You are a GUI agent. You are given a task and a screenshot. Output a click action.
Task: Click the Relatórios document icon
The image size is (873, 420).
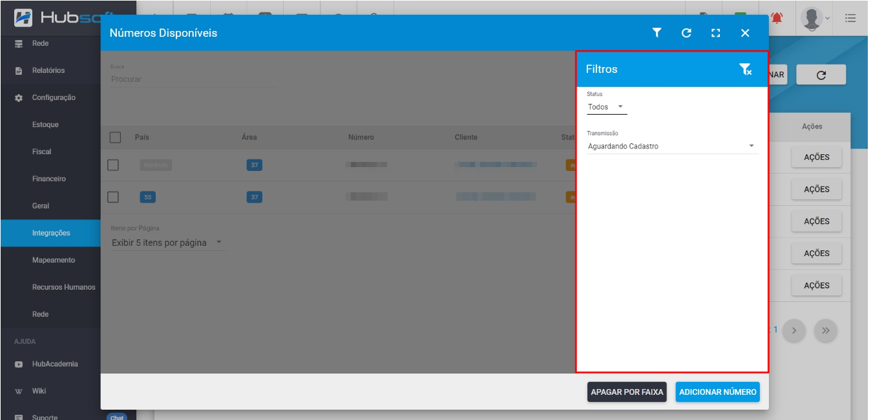[19, 70]
